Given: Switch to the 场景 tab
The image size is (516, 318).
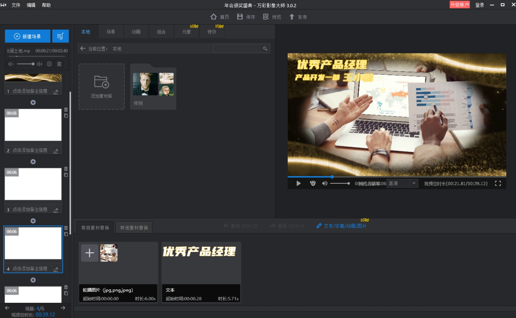Looking at the screenshot, I should coord(111,32).
